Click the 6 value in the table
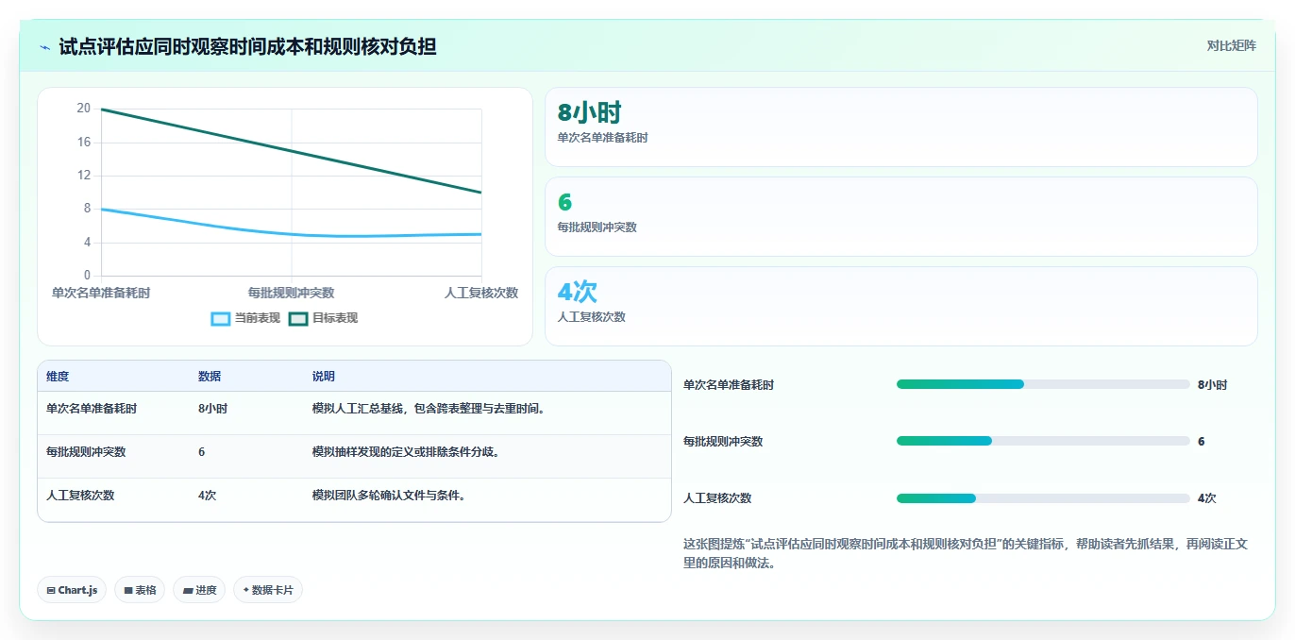 pyautogui.click(x=202, y=452)
